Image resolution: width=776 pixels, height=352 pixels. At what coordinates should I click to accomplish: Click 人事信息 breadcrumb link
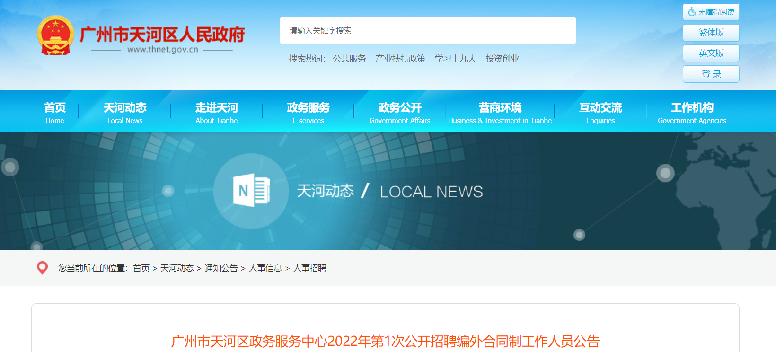pyautogui.click(x=265, y=268)
